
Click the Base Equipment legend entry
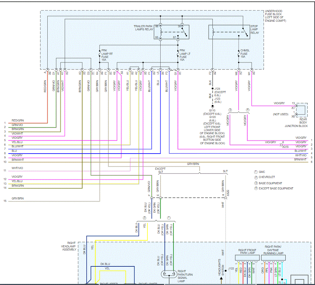(270, 183)
